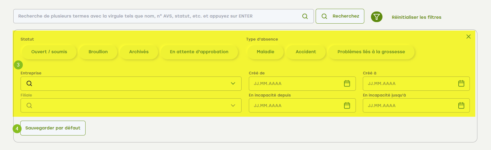Close the filter panel with X
The width and height of the screenshot is (491, 150).
click(x=468, y=37)
